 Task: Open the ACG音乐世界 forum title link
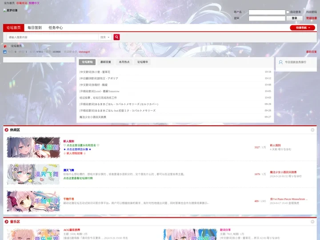click(72, 230)
